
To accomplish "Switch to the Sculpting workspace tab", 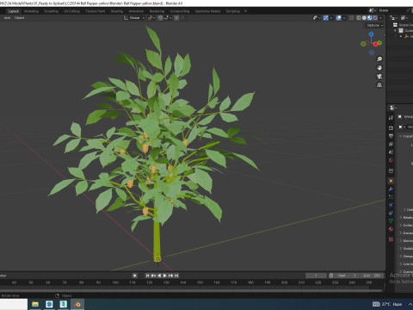I will coord(51,11).
